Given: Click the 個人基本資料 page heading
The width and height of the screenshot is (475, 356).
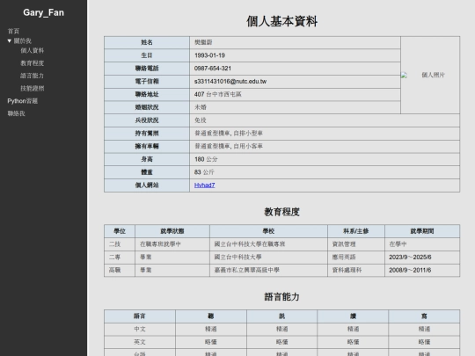Looking at the screenshot, I should click(x=281, y=21).
